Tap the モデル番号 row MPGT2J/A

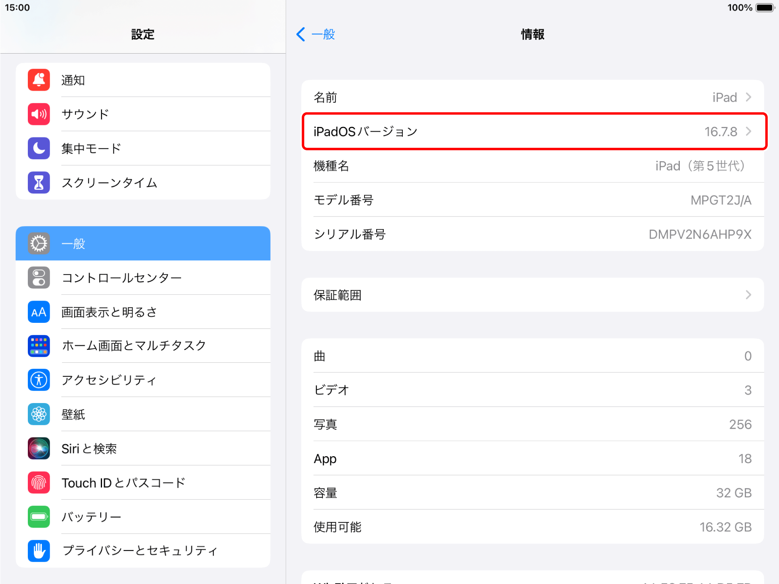pos(532,200)
